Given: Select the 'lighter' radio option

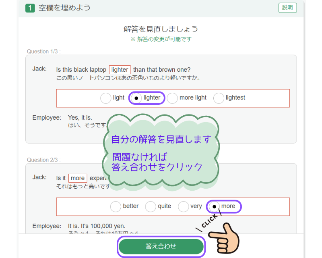Looking at the screenshot, I should 136,98.
